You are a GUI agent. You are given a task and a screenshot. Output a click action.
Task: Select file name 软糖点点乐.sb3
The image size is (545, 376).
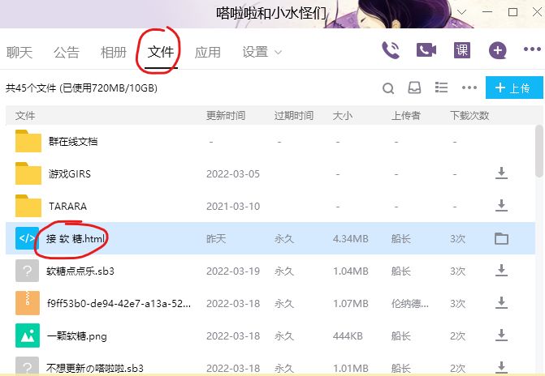80,271
